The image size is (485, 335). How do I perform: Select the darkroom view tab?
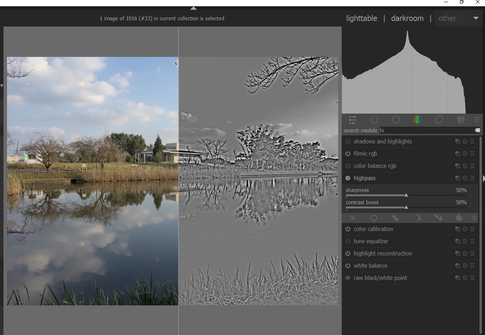click(x=407, y=18)
